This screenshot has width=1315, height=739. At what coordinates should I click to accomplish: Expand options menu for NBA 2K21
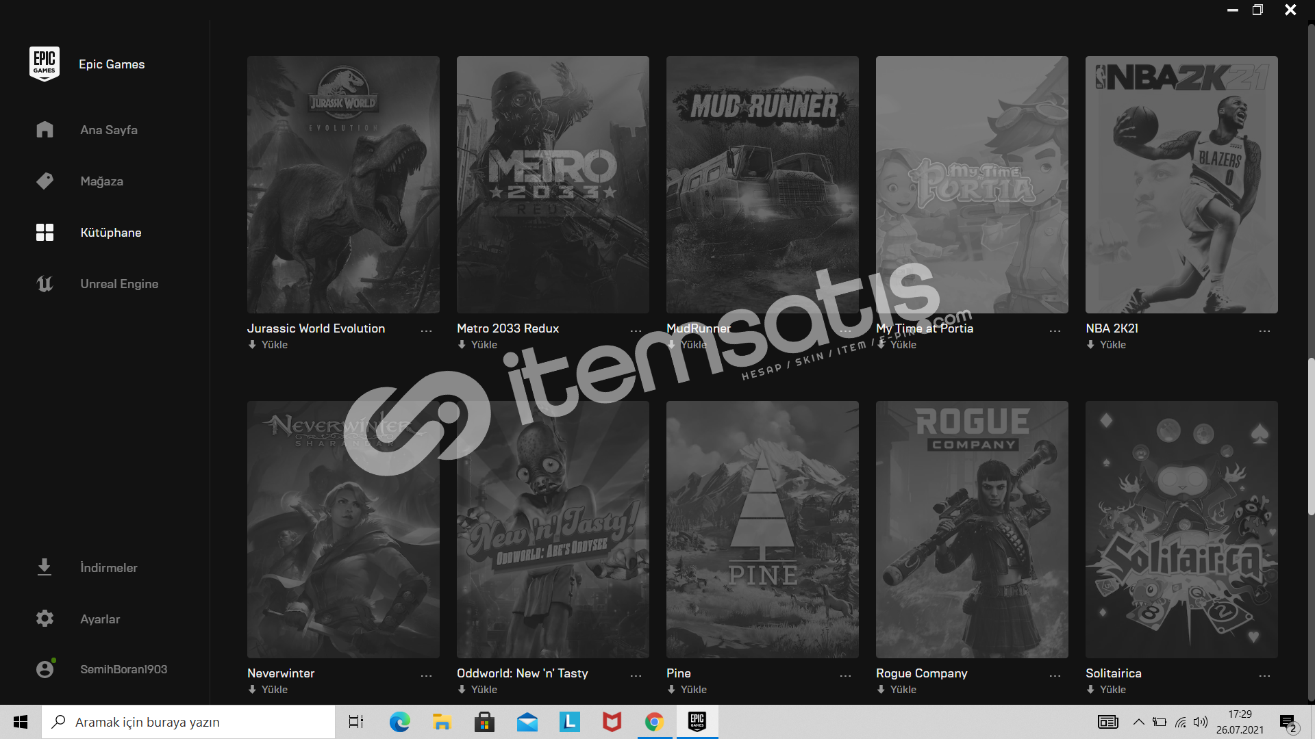pyautogui.click(x=1264, y=330)
